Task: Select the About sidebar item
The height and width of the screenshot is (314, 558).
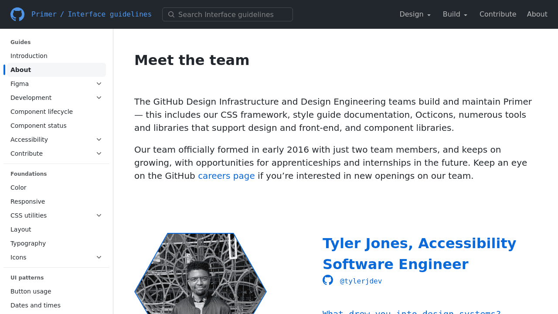Action: click(56, 70)
